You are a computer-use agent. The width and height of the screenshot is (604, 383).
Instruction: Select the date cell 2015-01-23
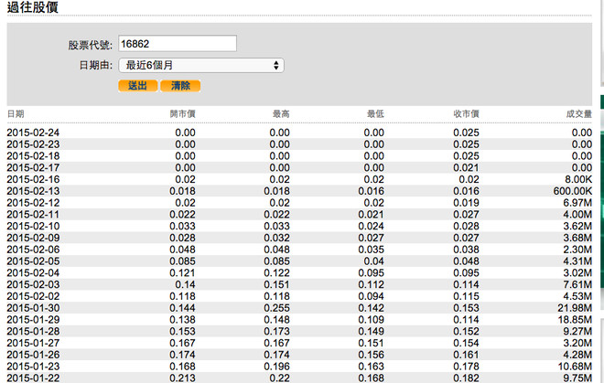tap(33, 367)
